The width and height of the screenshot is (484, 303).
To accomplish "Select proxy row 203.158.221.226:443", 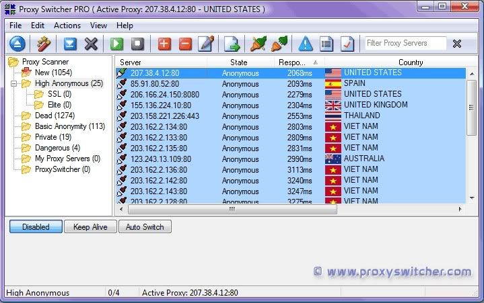I will click(291, 116).
